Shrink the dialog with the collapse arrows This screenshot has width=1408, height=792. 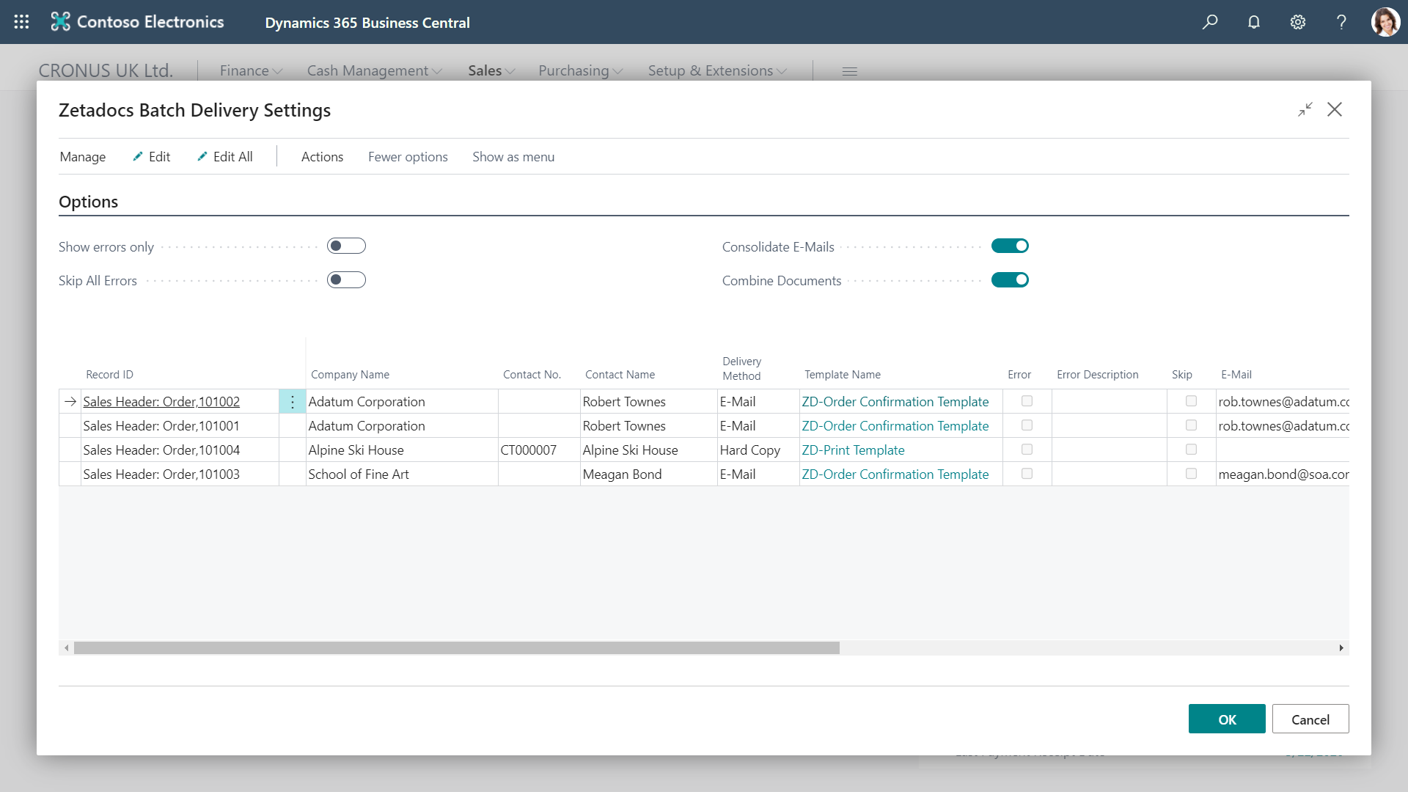tap(1305, 110)
